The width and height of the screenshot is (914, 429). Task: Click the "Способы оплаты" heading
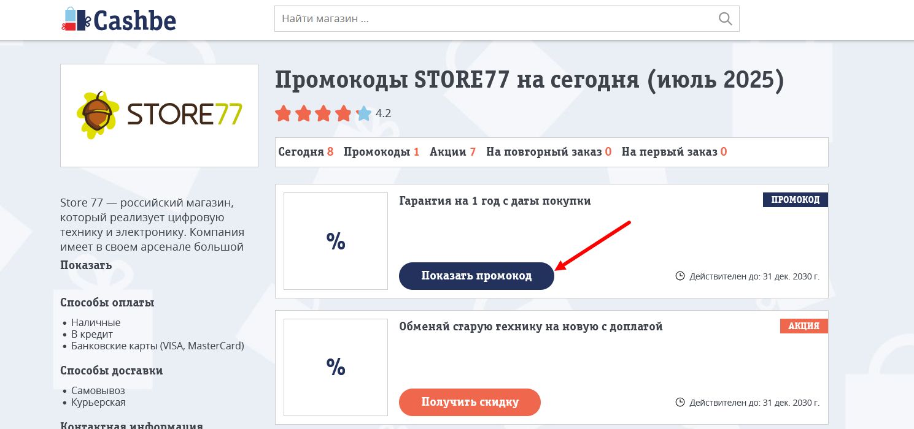tap(107, 303)
